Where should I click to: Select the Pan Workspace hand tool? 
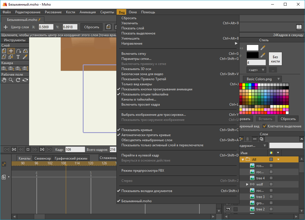(4, 80)
